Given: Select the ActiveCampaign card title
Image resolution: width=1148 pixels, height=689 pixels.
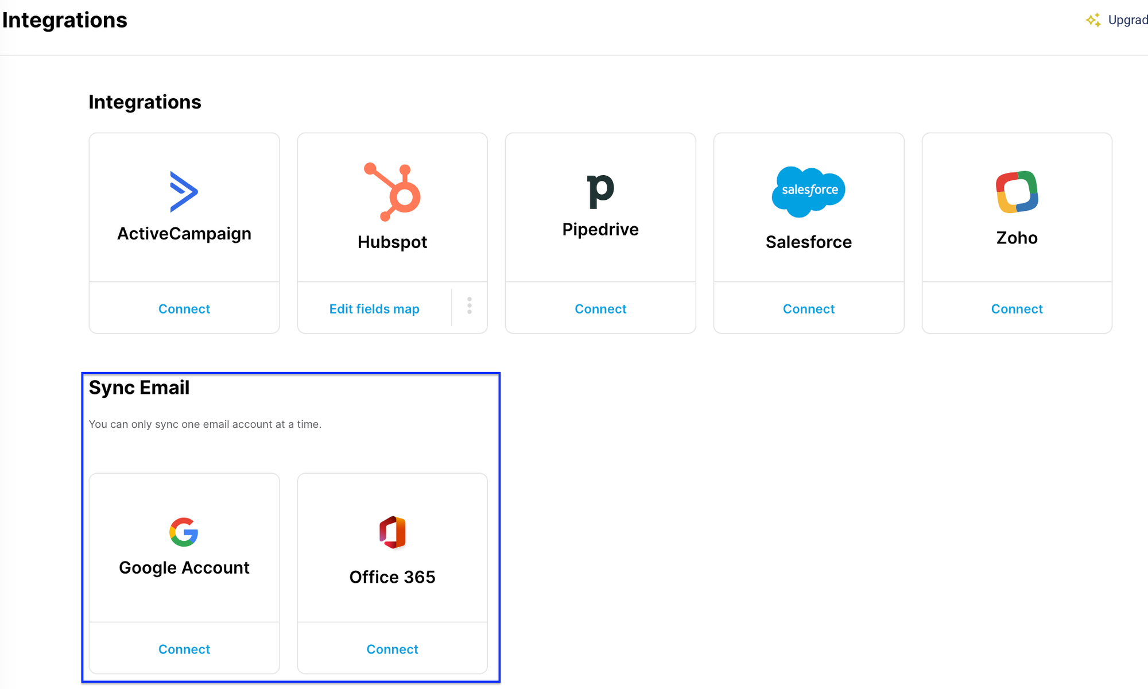Looking at the screenshot, I should tap(184, 234).
